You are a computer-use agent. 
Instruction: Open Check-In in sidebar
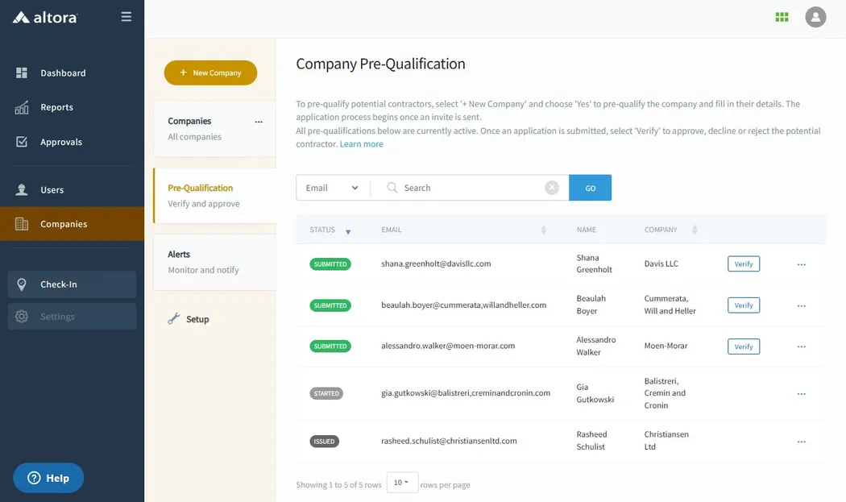pyautogui.click(x=73, y=284)
